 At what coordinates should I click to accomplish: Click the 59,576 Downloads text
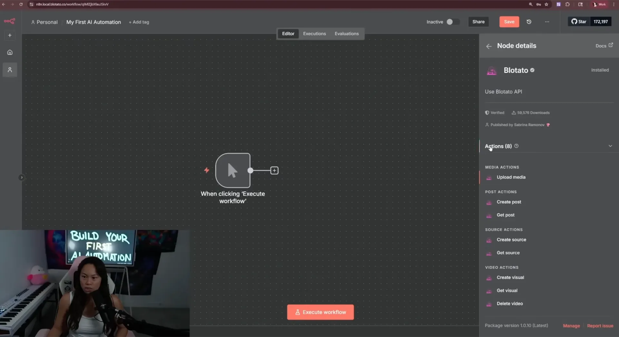(533, 113)
